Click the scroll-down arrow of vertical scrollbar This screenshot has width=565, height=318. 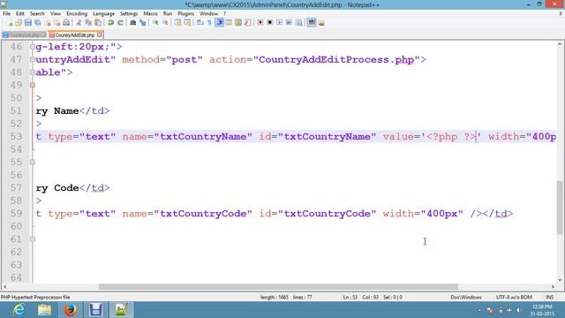(560, 279)
